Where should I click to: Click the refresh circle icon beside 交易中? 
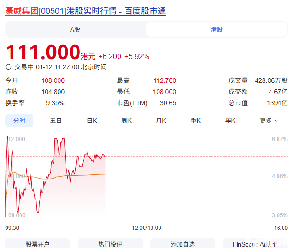click(x=8, y=67)
